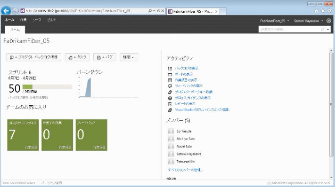Click Naoki Sato's avatar image
The width and height of the screenshot is (335, 187).
click(x=171, y=146)
